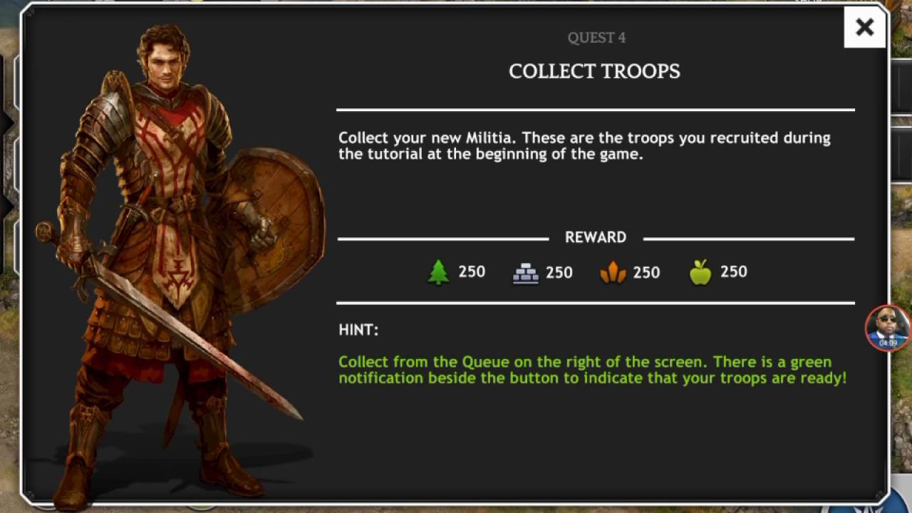Screen dimensions: 912x513
Task: Tap the COLLECT TROOPS quest title
Action: (594, 71)
